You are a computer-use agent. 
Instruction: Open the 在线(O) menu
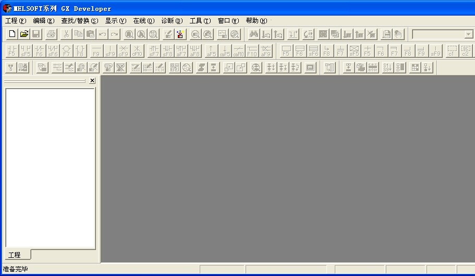[x=143, y=21]
